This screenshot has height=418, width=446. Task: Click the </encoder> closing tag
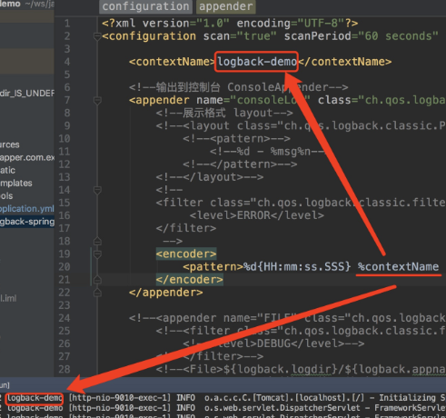190,280
